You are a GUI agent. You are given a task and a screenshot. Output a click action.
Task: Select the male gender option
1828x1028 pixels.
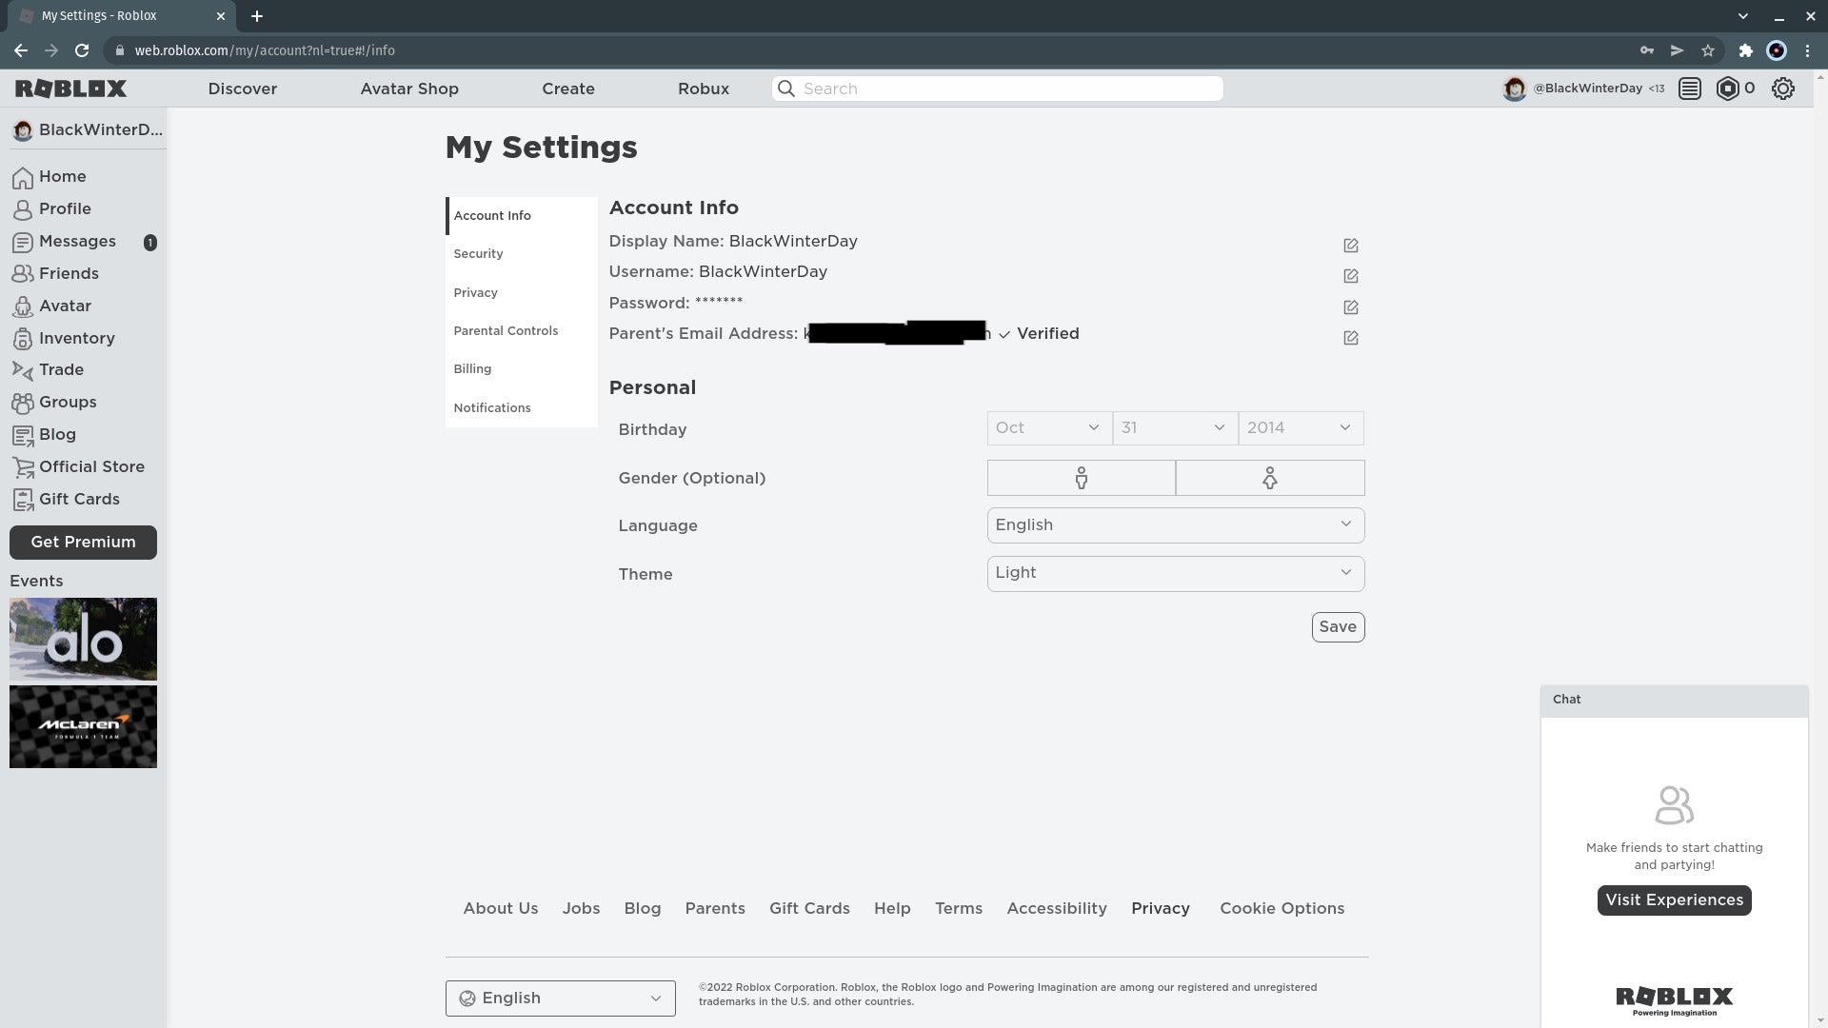pos(1081,478)
